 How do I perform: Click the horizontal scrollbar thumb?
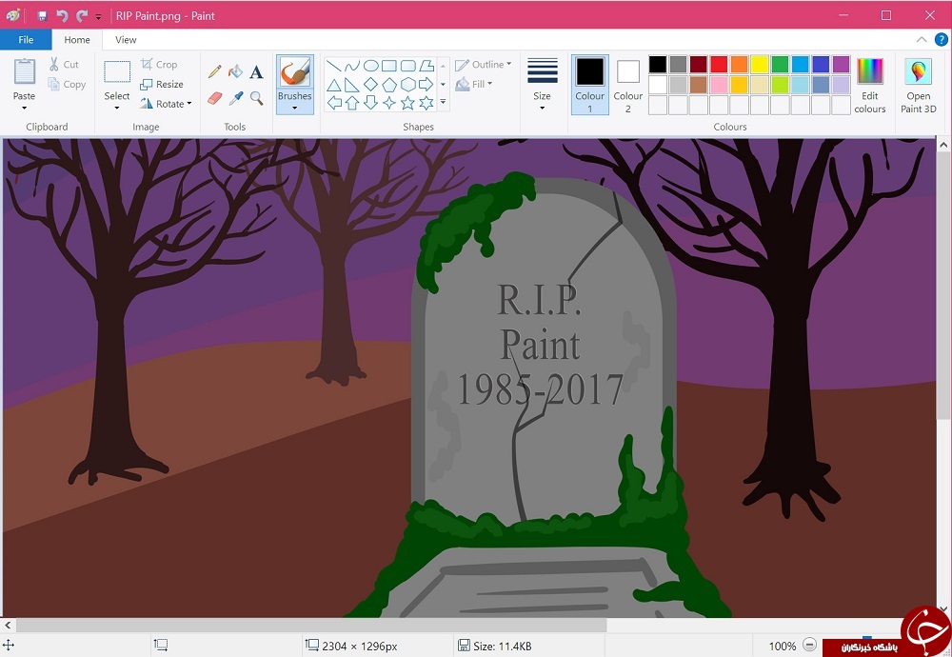point(311,625)
